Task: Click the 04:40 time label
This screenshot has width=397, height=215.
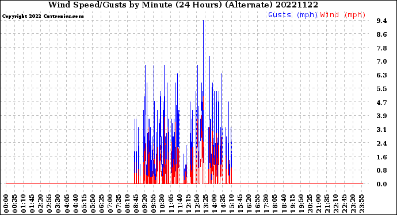Action: (x=75, y=204)
